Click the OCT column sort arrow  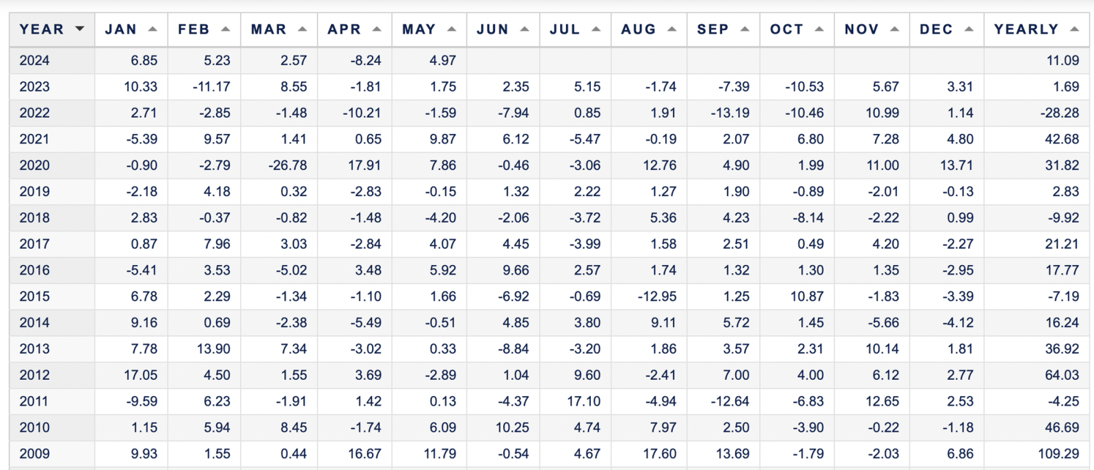click(819, 29)
